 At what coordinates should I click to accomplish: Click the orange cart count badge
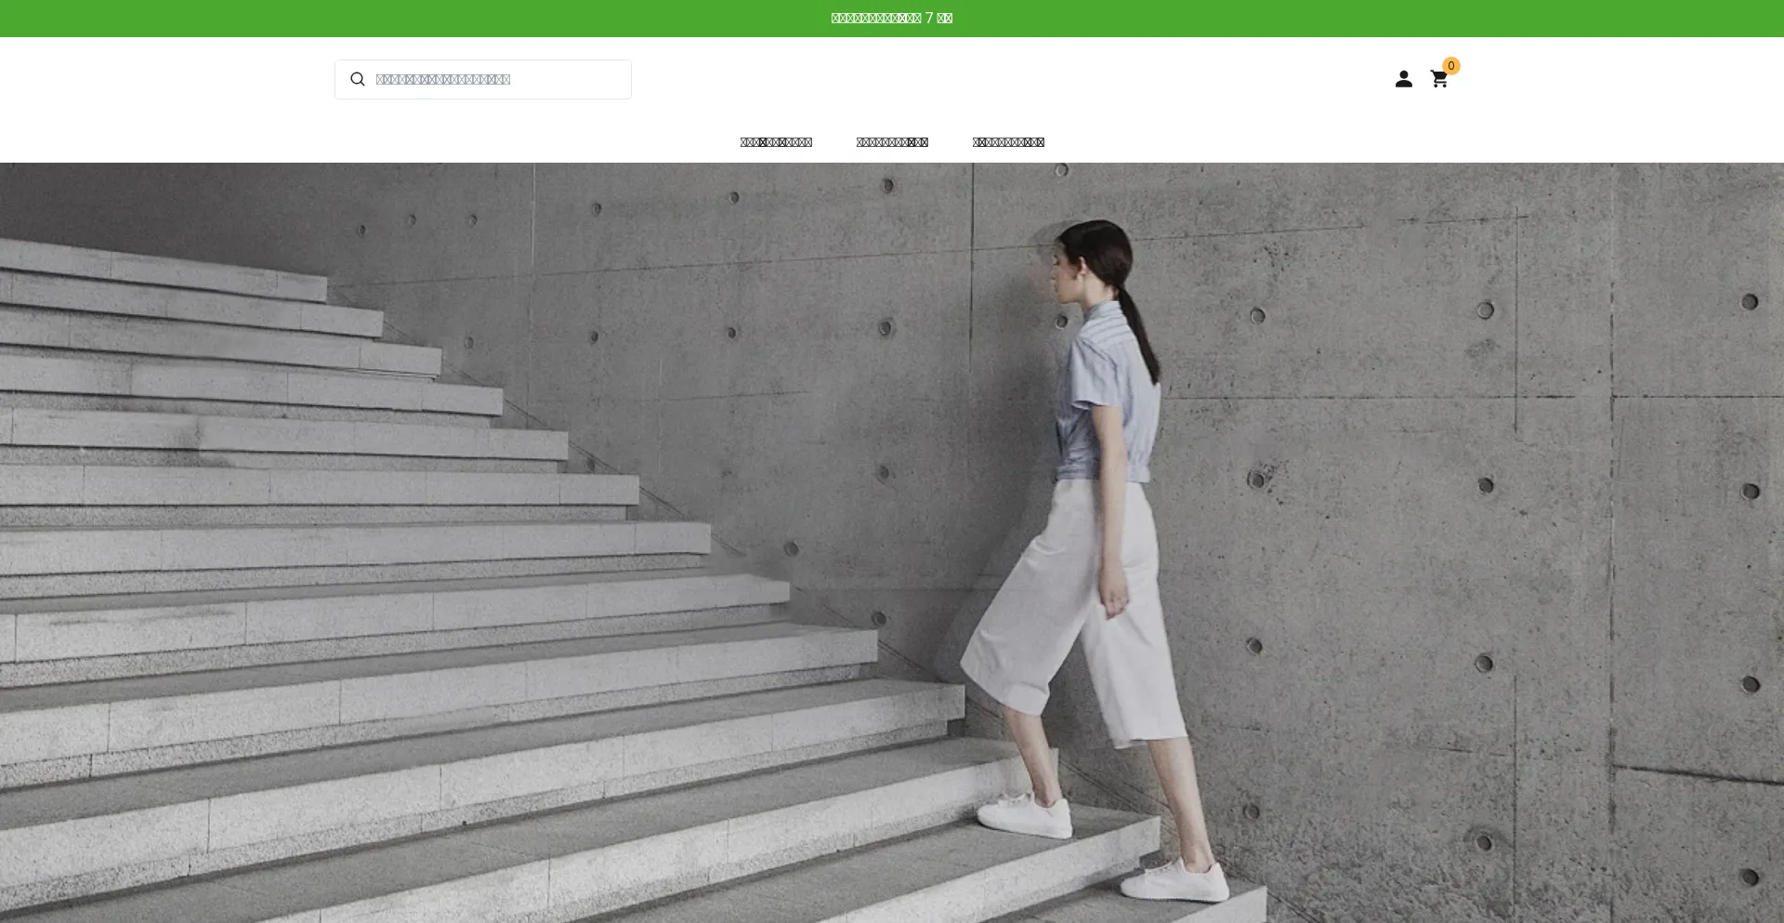click(1450, 66)
